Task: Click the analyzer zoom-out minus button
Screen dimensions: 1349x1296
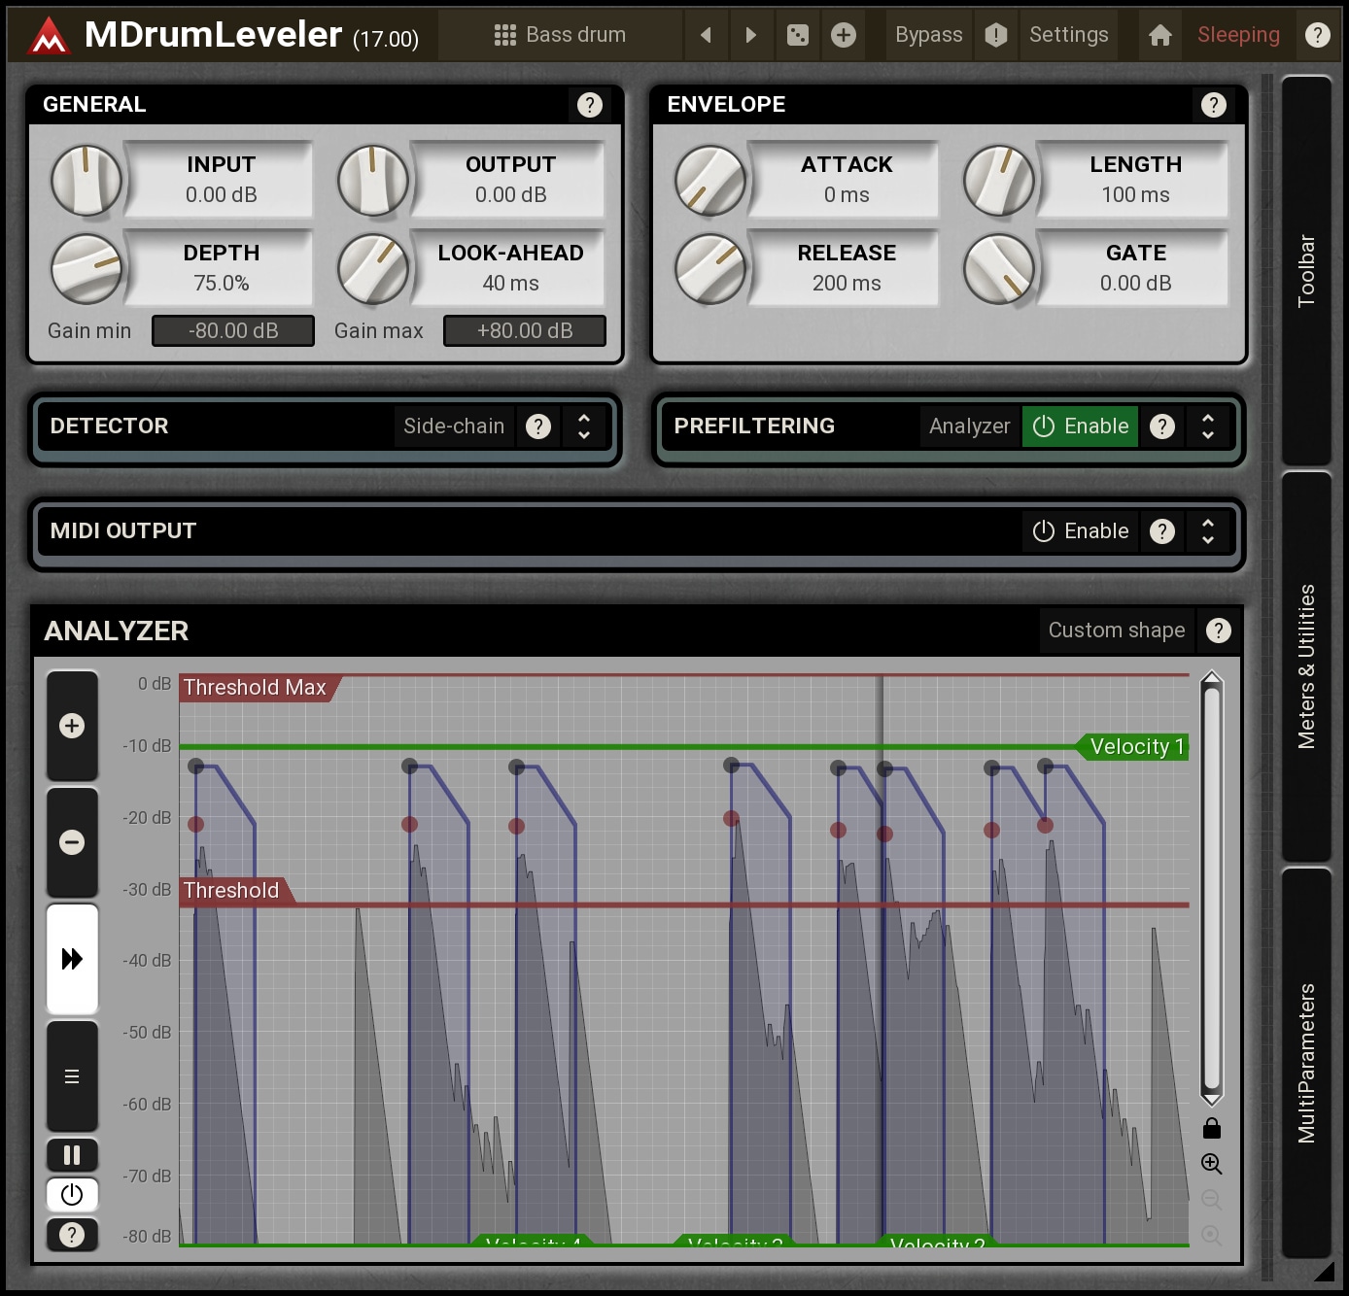Action: pos(72,842)
